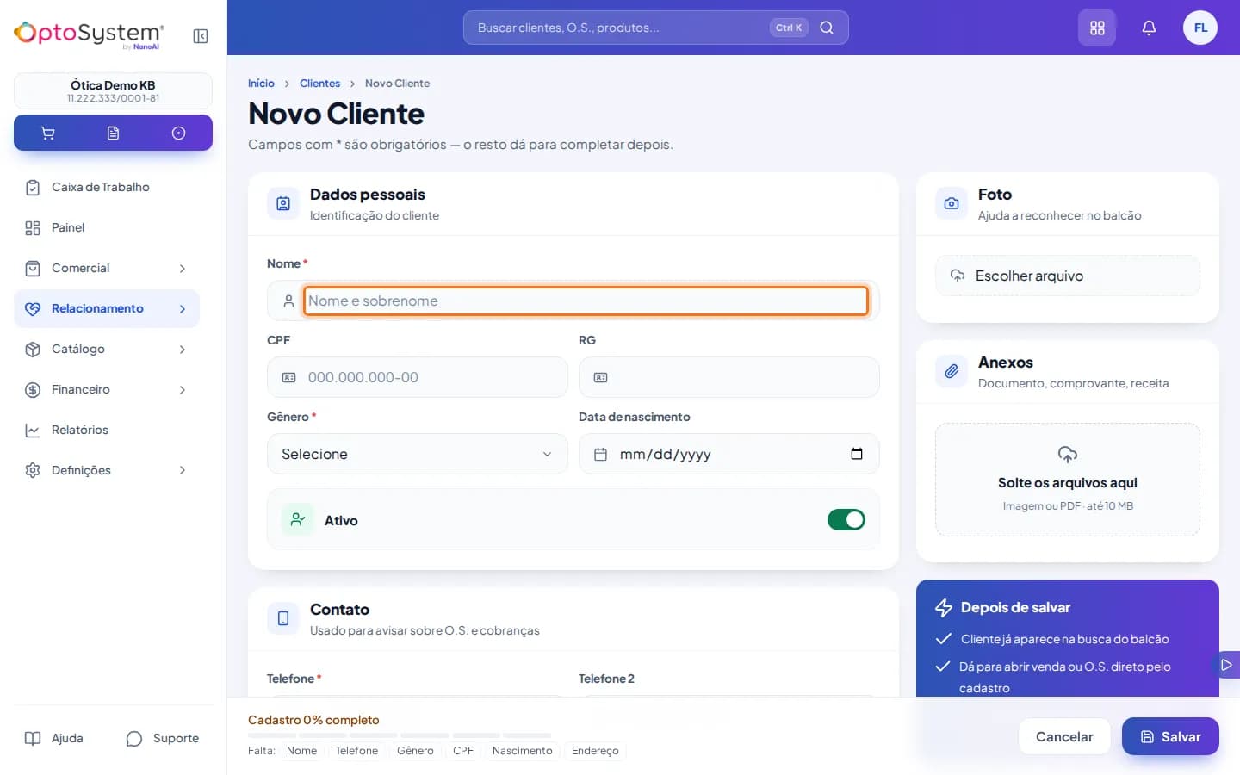Image resolution: width=1240 pixels, height=775 pixels.
Task: Open the FL user avatar menu
Action: click(x=1200, y=28)
